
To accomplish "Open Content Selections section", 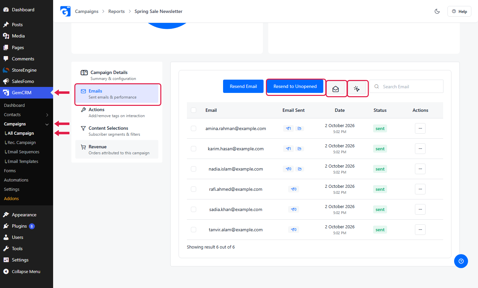I will pos(117,131).
